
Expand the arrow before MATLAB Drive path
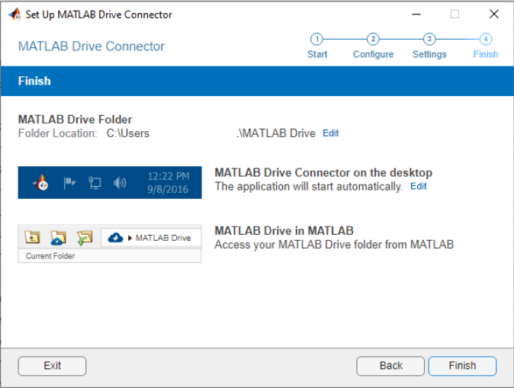130,238
